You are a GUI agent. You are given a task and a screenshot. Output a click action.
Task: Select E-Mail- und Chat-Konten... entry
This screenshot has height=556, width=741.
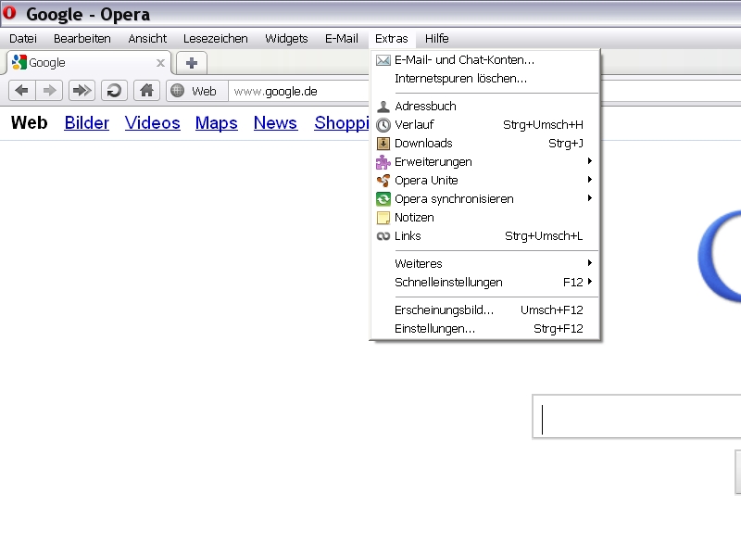[484, 60]
